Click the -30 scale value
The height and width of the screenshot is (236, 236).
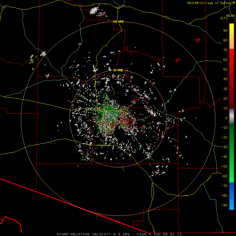pyautogui.click(x=224, y=147)
